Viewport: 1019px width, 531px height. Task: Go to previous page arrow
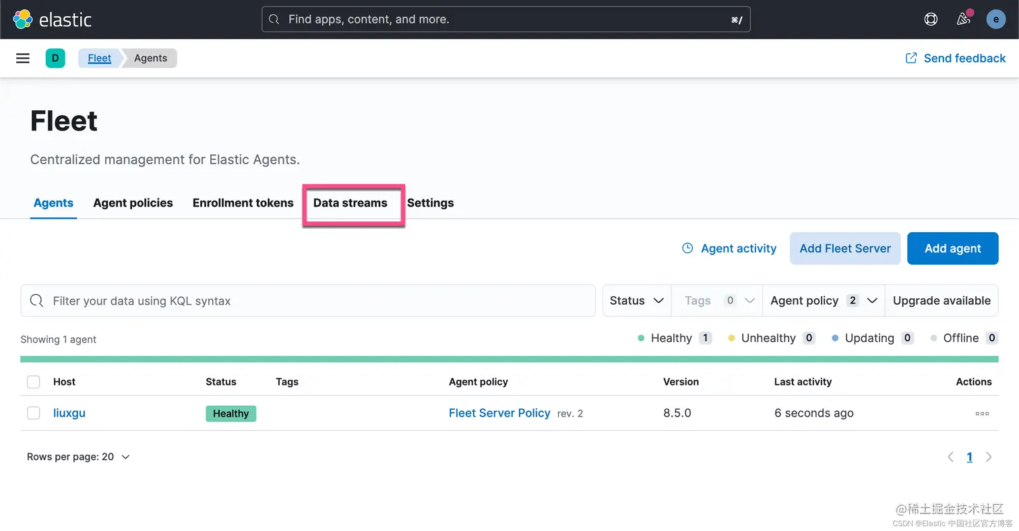(x=950, y=457)
